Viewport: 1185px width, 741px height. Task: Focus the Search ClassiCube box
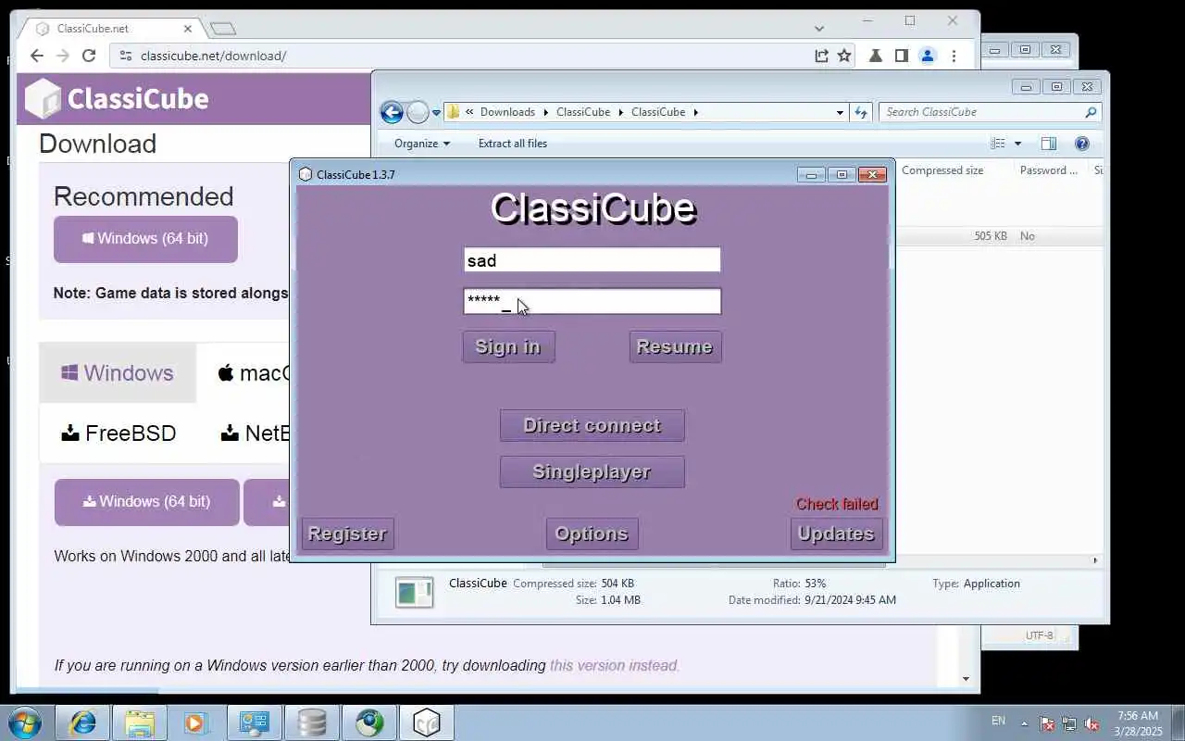(x=981, y=112)
